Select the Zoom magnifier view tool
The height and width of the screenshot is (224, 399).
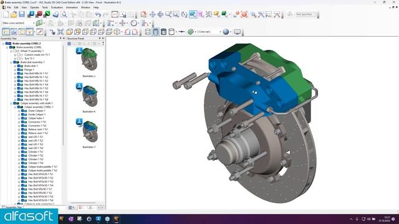(x=168, y=14)
